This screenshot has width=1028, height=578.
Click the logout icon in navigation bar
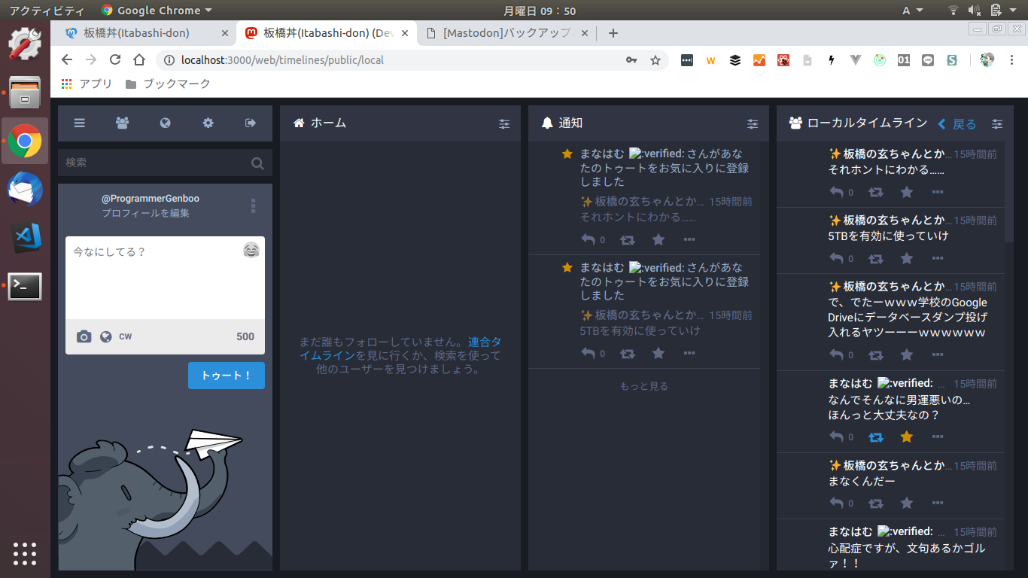pyautogui.click(x=251, y=123)
